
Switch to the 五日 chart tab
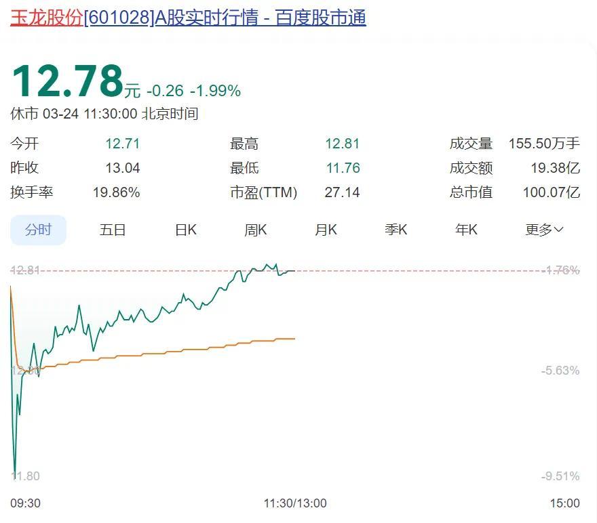113,230
